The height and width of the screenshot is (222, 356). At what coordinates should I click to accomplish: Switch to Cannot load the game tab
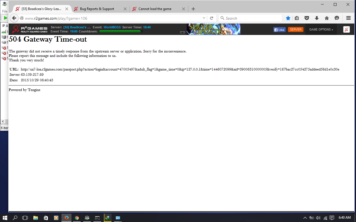[x=155, y=9]
